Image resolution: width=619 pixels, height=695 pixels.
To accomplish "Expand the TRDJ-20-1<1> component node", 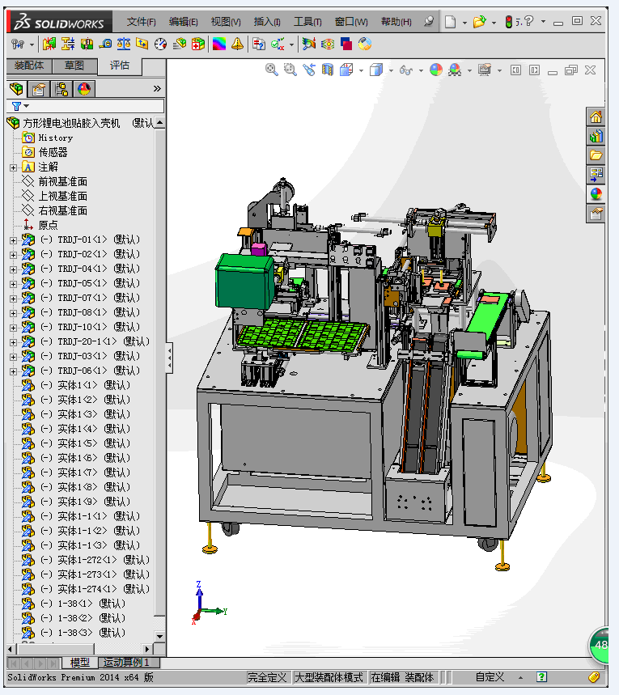I will (x=13, y=342).
